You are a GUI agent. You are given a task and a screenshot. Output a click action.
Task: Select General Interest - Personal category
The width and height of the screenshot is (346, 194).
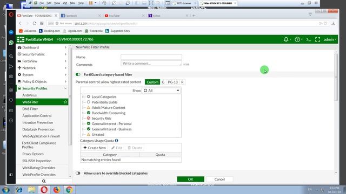coord(111,123)
